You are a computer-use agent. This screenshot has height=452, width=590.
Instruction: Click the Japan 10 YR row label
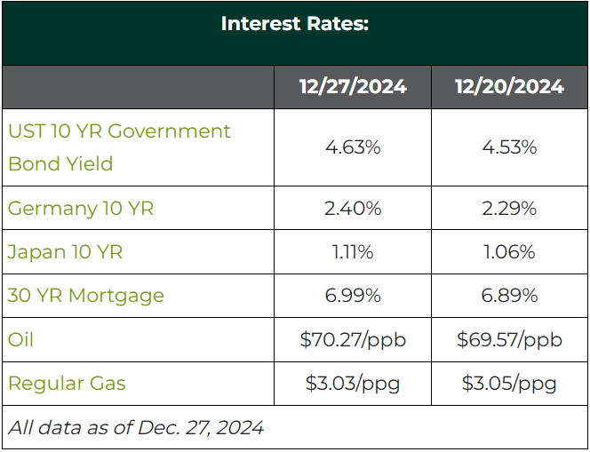[65, 252]
